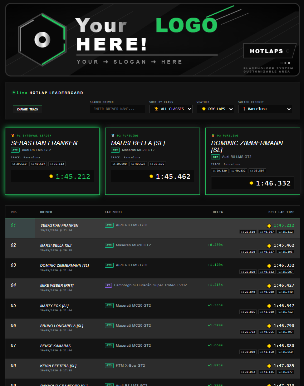Click GT2 badge in Bence Kamaras row

click(x=109, y=346)
